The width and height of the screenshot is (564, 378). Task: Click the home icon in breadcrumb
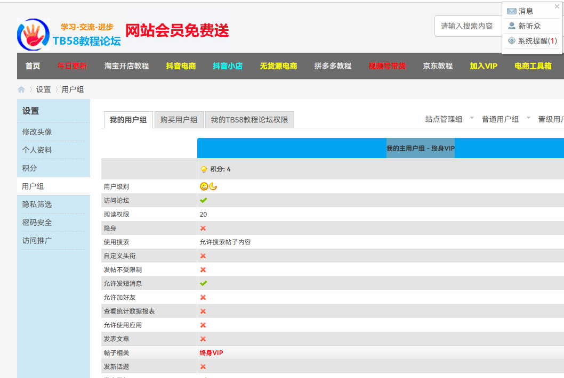[21, 89]
